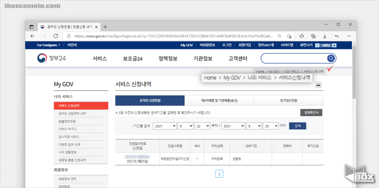Open the browser downloads icon
The width and height of the screenshot is (379, 188).
(x=325, y=36)
